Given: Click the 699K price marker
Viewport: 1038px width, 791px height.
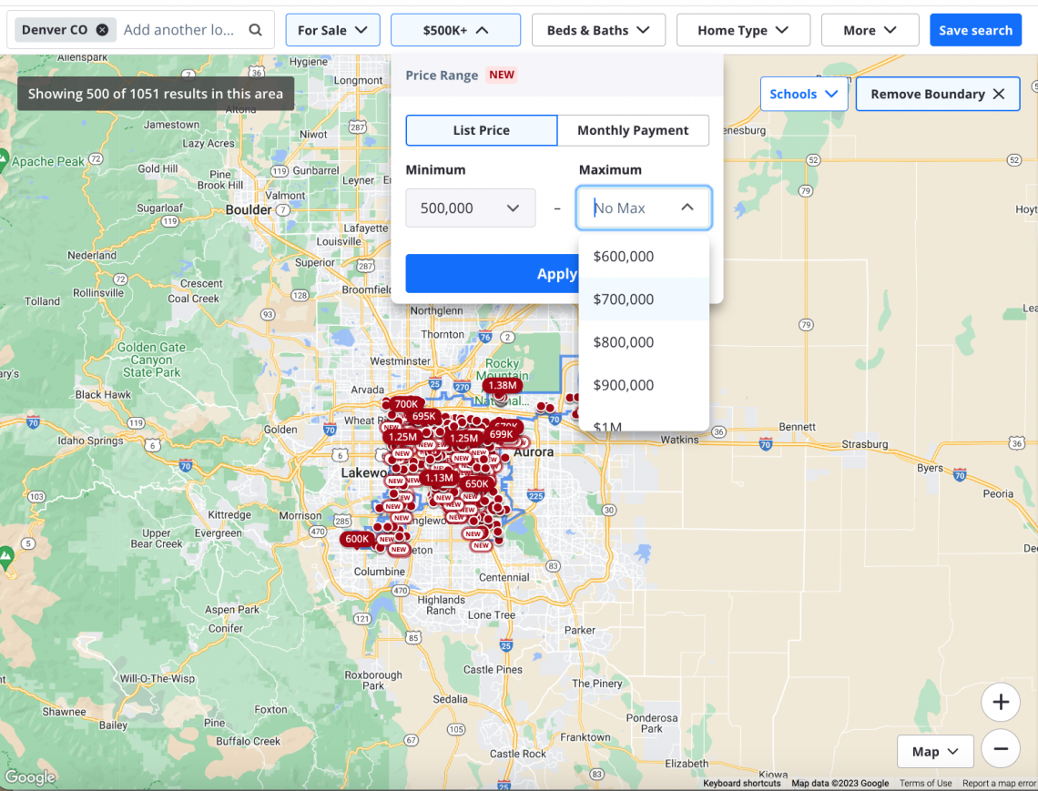Looking at the screenshot, I should 501,434.
